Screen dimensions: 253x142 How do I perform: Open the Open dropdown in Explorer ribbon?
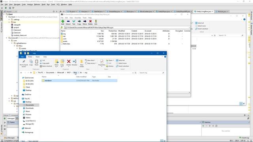point(110,60)
